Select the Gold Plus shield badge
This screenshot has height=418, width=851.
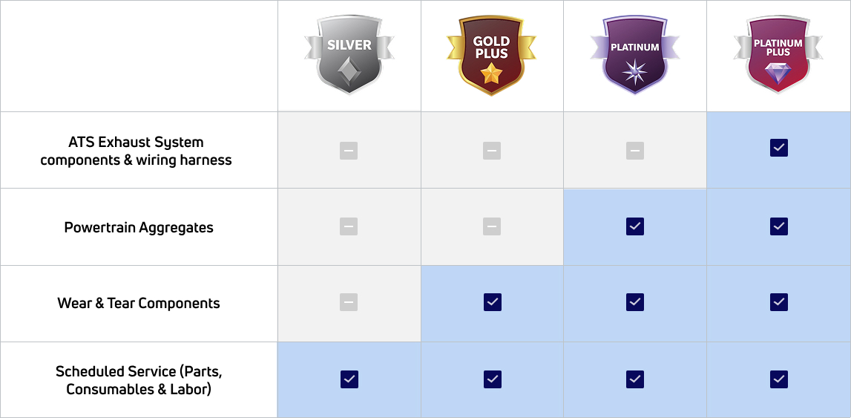coord(491,56)
